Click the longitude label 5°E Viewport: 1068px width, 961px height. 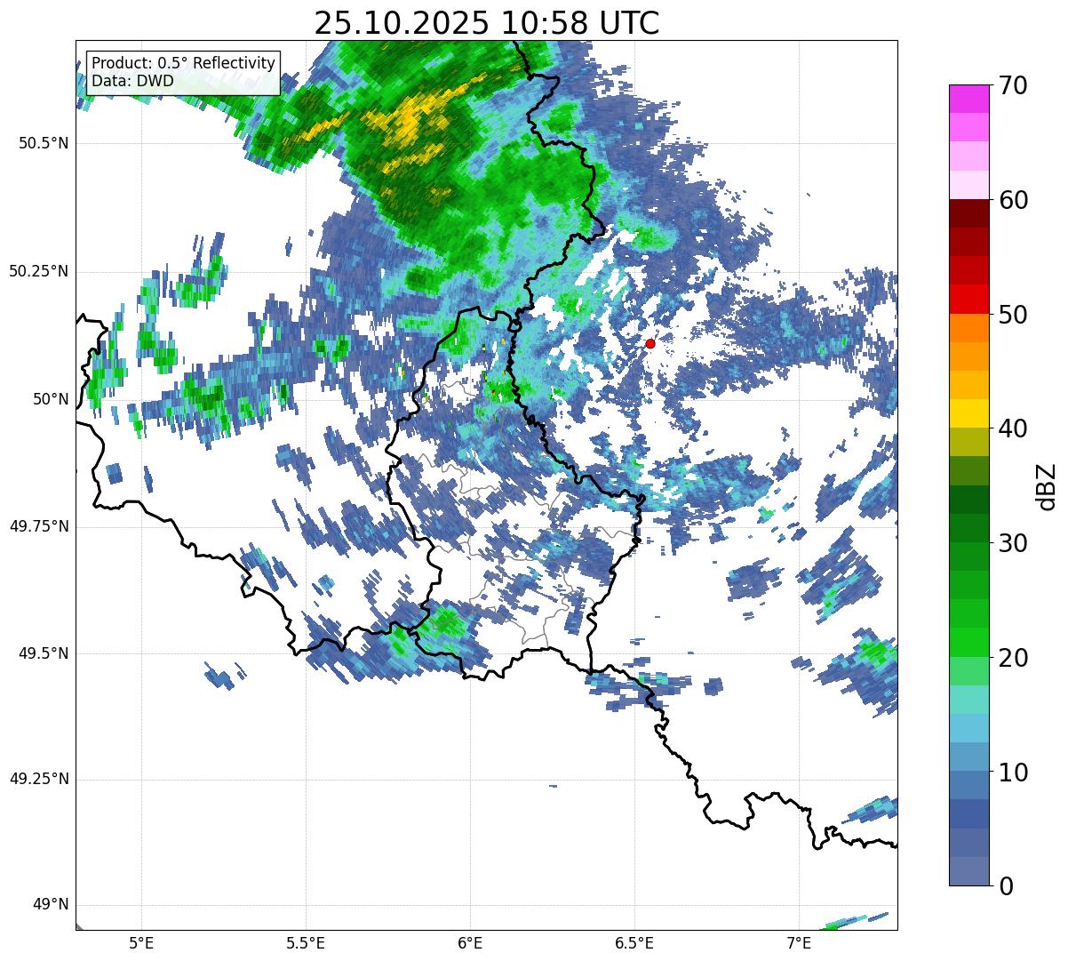(141, 943)
